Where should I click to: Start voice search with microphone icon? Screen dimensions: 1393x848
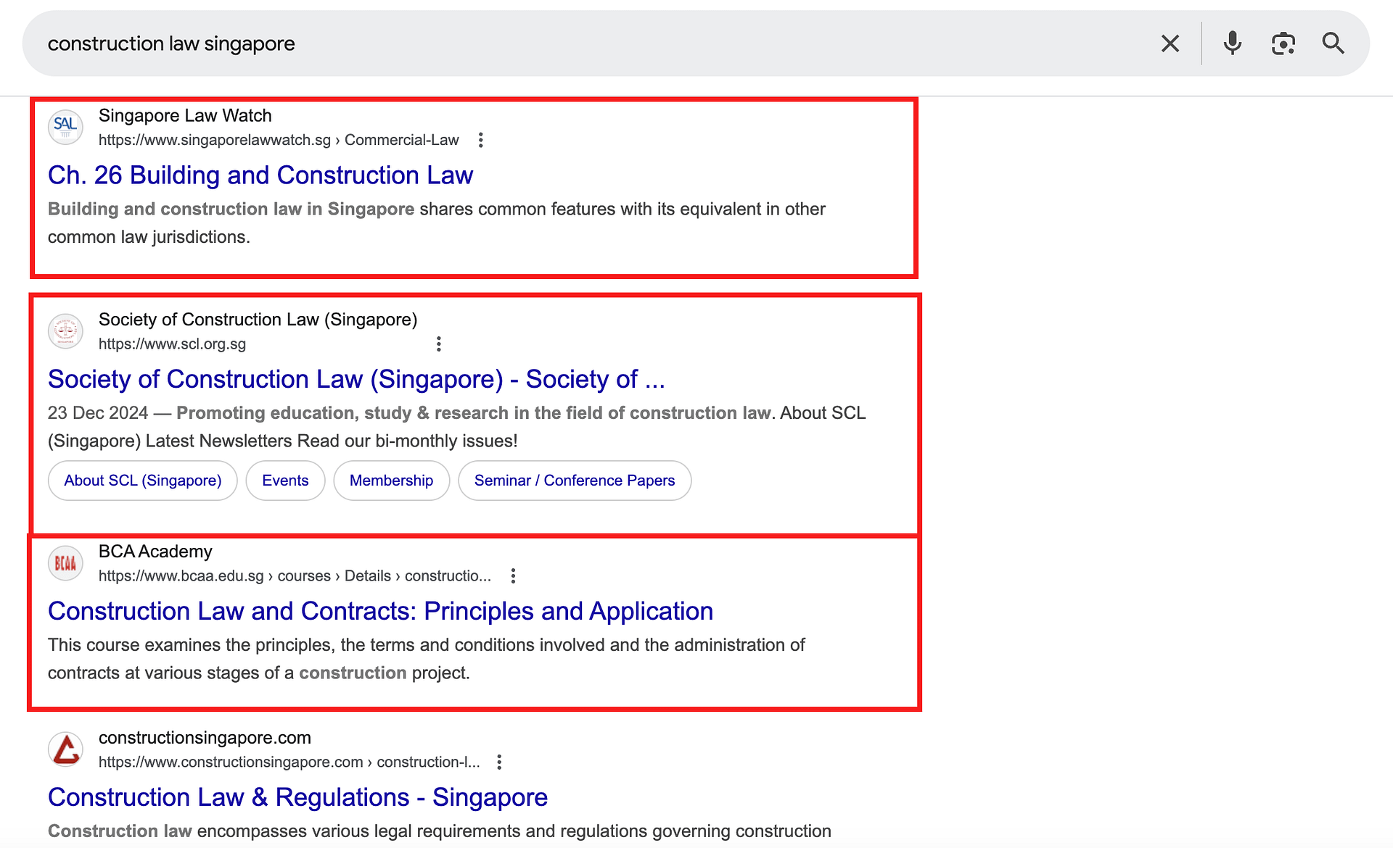pos(1232,43)
